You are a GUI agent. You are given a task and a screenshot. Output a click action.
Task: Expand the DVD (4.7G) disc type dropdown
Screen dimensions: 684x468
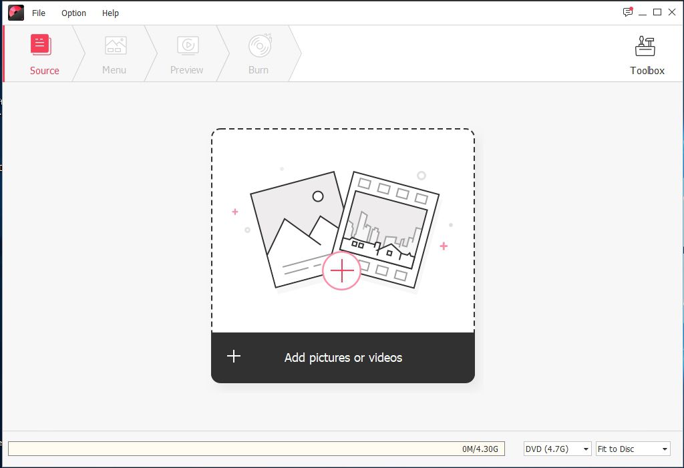(557, 449)
